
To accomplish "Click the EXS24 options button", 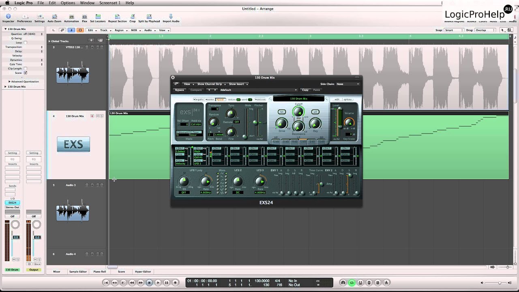I will (x=348, y=99).
